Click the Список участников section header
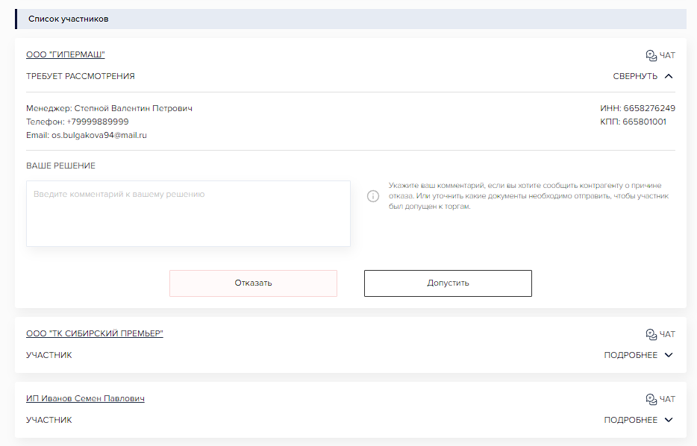Screen dimensions: 697x446 tap(69, 19)
